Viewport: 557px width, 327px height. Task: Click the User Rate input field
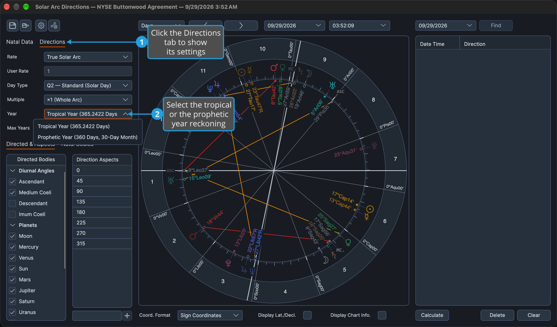pyautogui.click(x=88, y=71)
